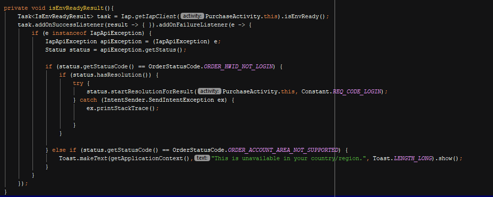
Task: Click 'activity:' hint before PurchaseActivity.this).isEnvReady
Action: (192, 16)
